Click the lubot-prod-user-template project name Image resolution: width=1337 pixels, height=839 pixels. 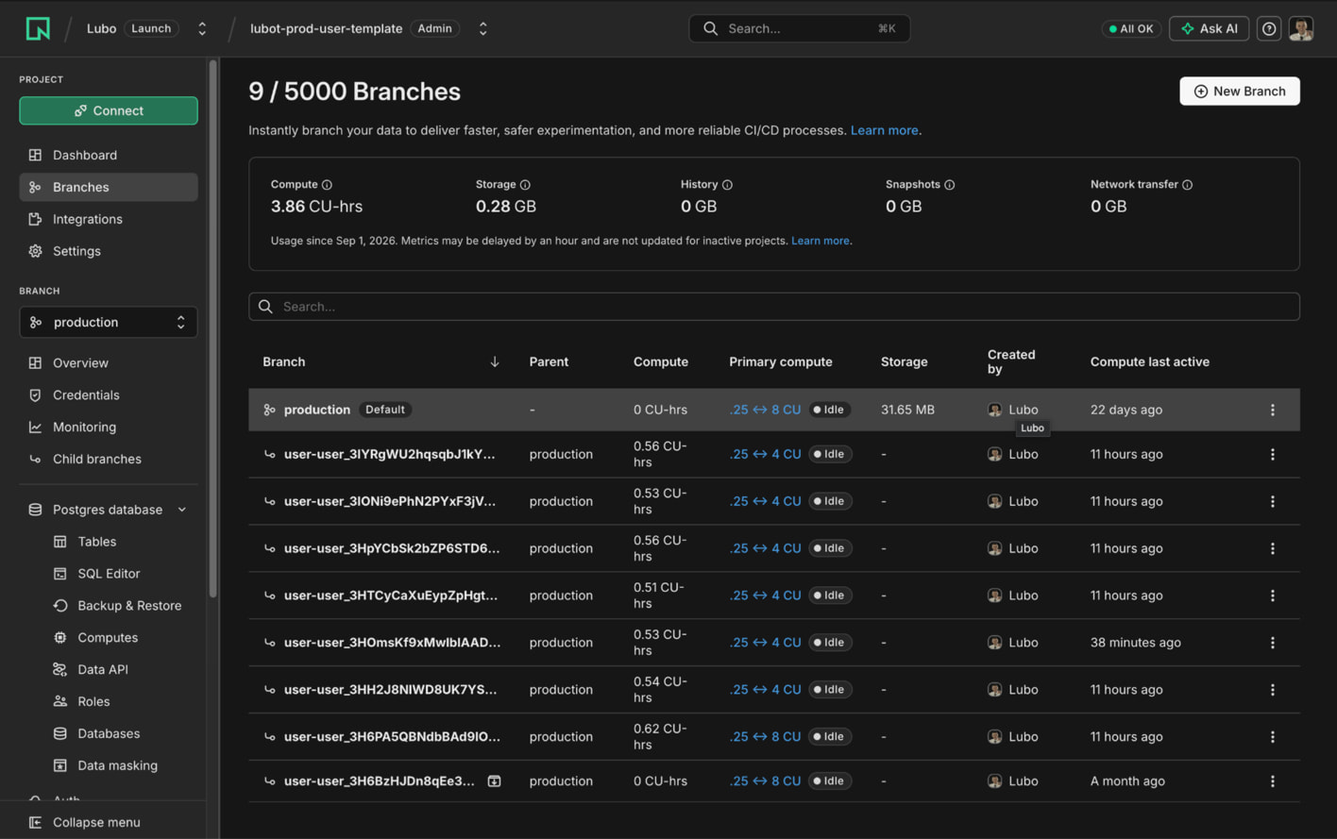[x=327, y=28]
